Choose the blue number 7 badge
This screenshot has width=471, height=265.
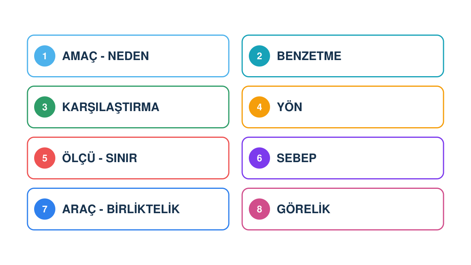pos(45,209)
